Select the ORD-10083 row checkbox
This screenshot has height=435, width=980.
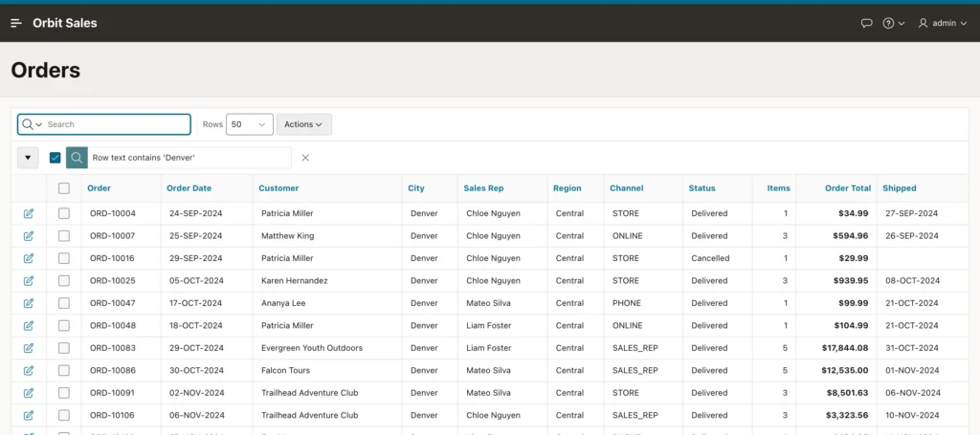(x=64, y=348)
